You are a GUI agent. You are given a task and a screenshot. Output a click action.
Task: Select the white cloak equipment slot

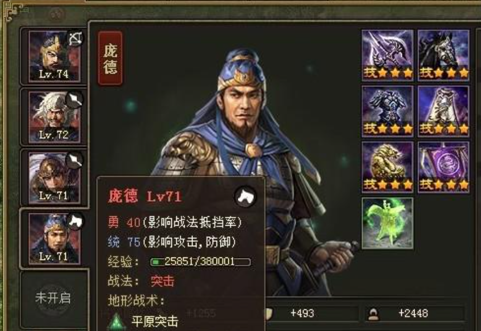click(x=444, y=111)
